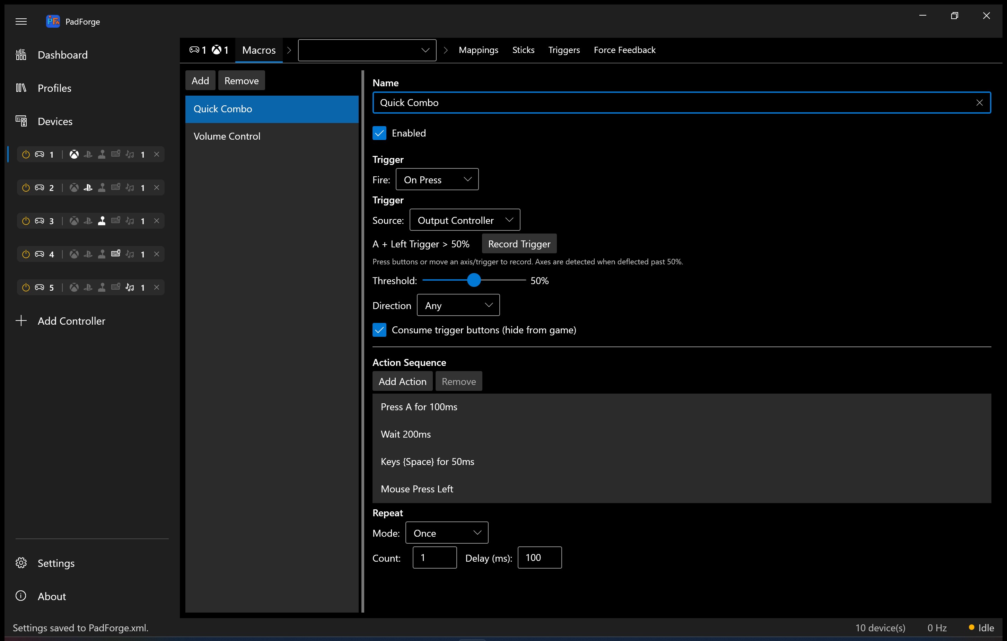Toggle the power icon on controller 1
This screenshot has width=1007, height=641.
(26, 154)
